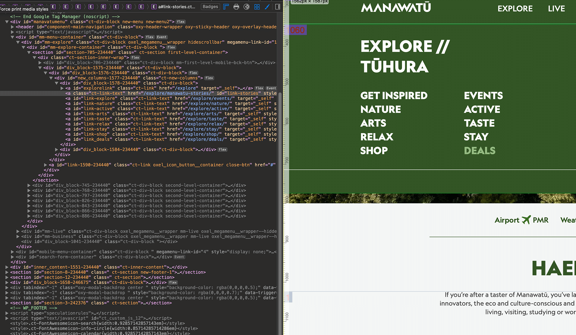The height and width of the screenshot is (335, 576).
Task: Expand inner_content-1551-234440 node
Action: pyautogui.click(x=7, y=267)
